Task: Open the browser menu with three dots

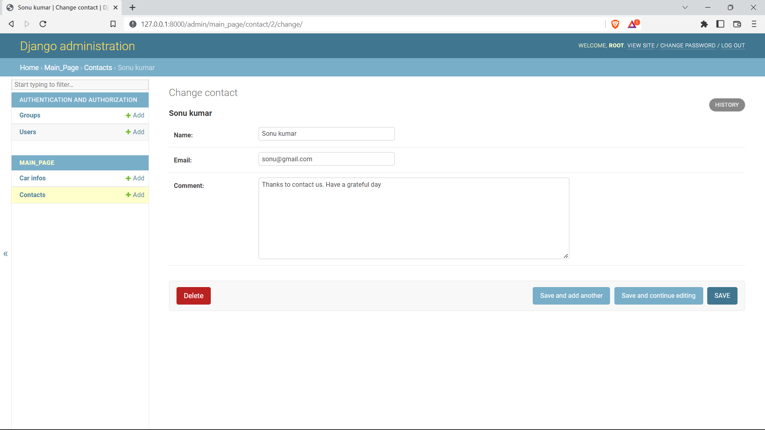Action: (754, 24)
